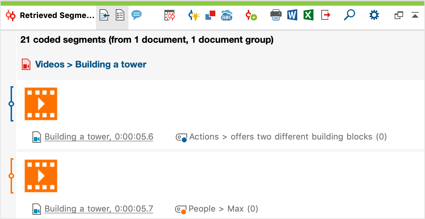Image resolution: width=425 pixels, height=219 pixels.
Task: Open the Word Cloud ABC icon
Action: click(227, 15)
